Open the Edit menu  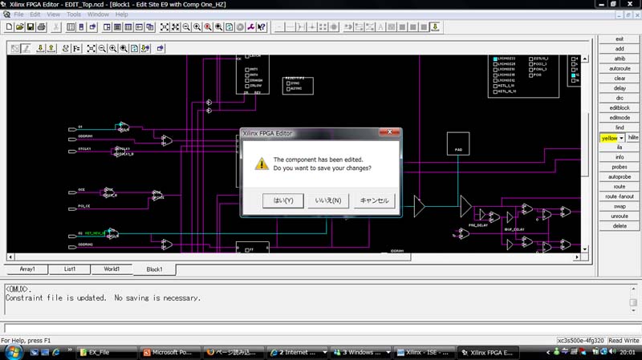[35, 14]
